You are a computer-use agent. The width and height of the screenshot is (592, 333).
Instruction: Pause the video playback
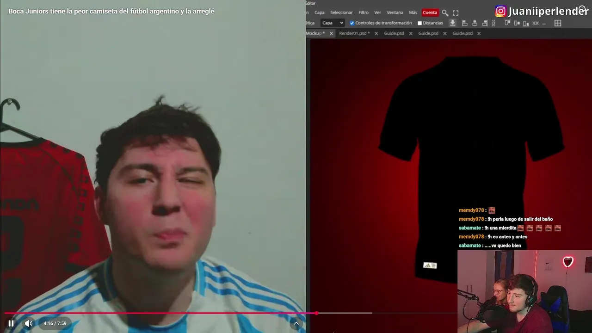[11, 323]
